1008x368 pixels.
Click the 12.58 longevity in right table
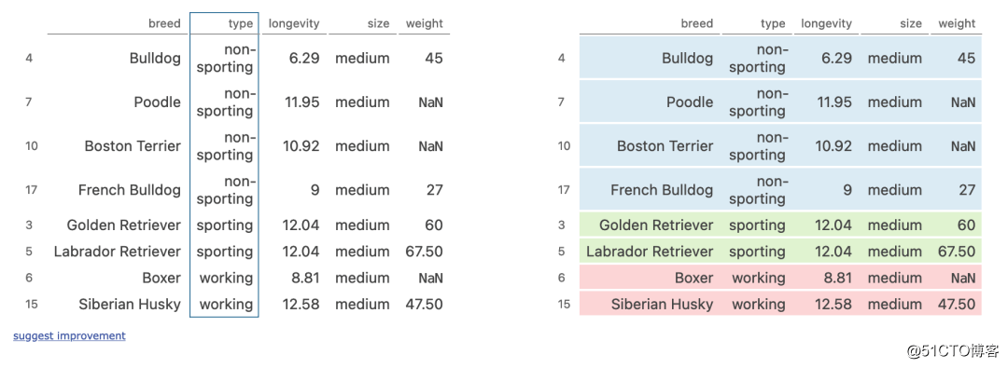coord(833,305)
